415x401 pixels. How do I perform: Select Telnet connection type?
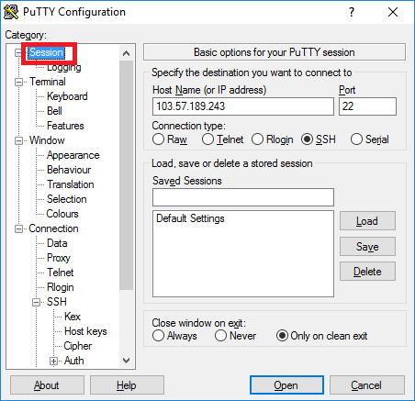tap(207, 139)
